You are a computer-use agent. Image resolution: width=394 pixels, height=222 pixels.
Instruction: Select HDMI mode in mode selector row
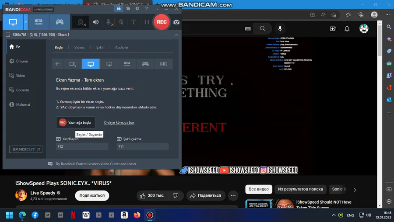tap(127, 64)
